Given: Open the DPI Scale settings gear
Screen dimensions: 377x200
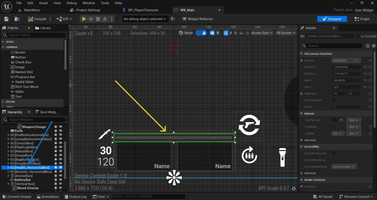Looking at the screenshot, I should [x=293, y=189].
